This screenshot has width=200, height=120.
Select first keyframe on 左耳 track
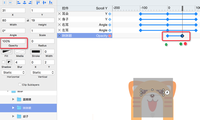(140, 30)
